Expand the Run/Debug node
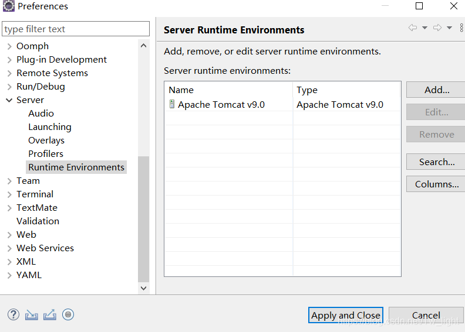 click(x=9, y=87)
